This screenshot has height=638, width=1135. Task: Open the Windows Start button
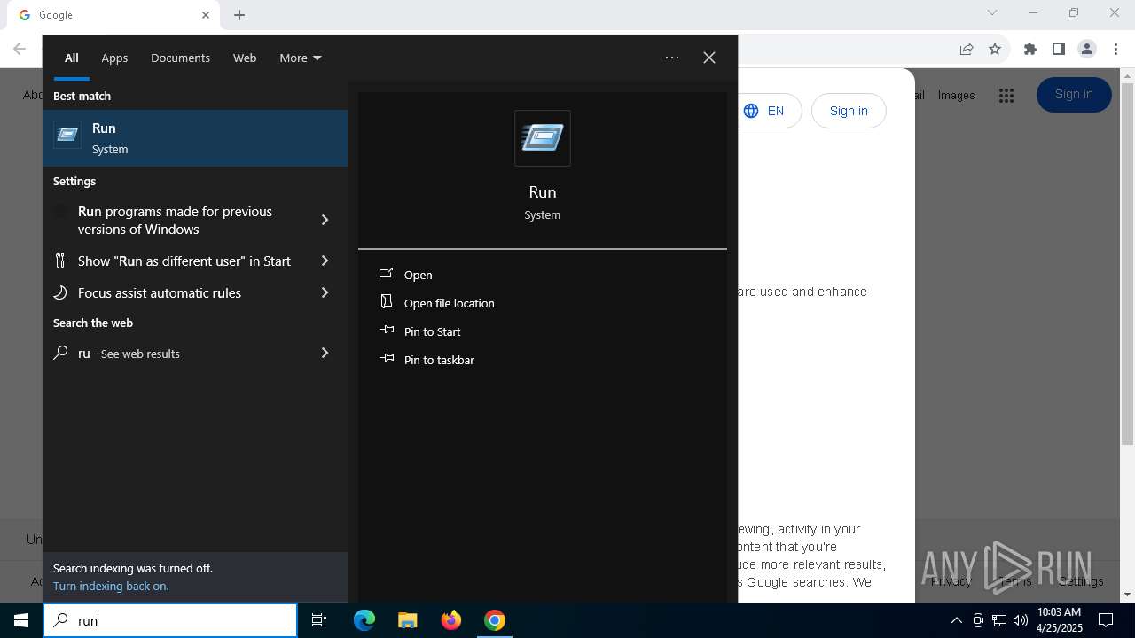tap(21, 620)
